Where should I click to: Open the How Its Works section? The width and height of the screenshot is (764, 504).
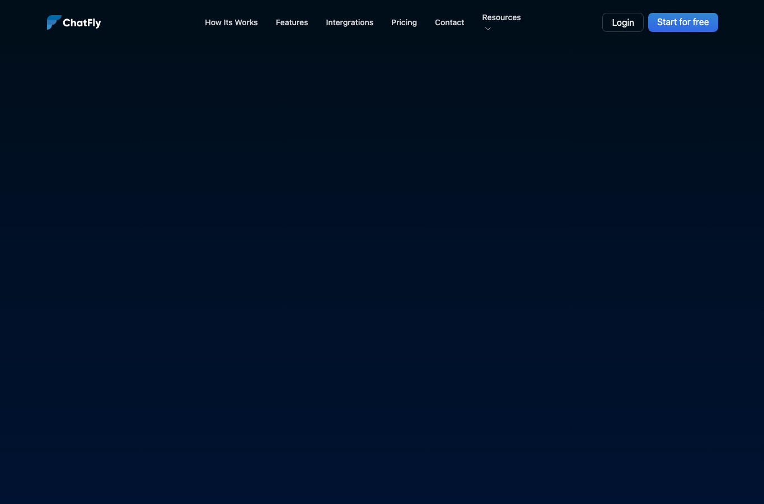tap(231, 22)
